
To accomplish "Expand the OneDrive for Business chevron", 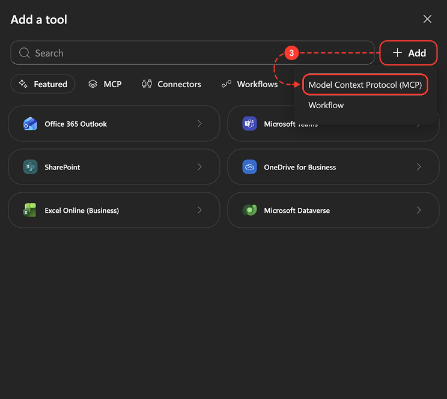I will [x=419, y=167].
